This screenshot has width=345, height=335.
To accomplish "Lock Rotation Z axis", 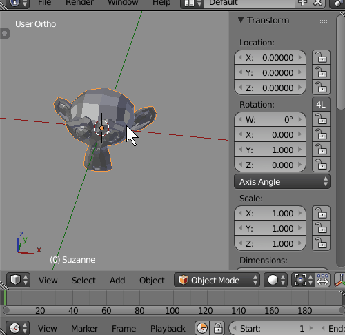I will point(321,165).
